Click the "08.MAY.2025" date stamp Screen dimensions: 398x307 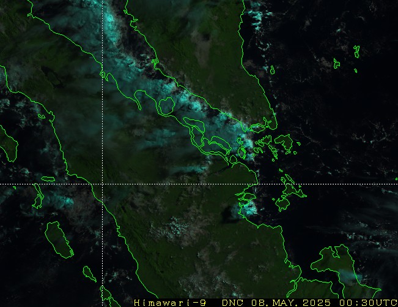point(291,303)
